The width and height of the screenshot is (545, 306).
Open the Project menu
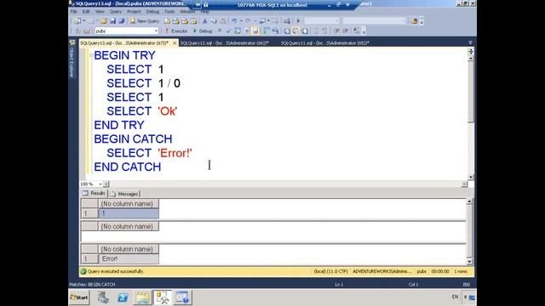134,11
